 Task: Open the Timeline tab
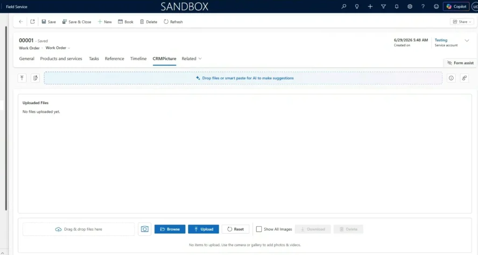tap(138, 59)
